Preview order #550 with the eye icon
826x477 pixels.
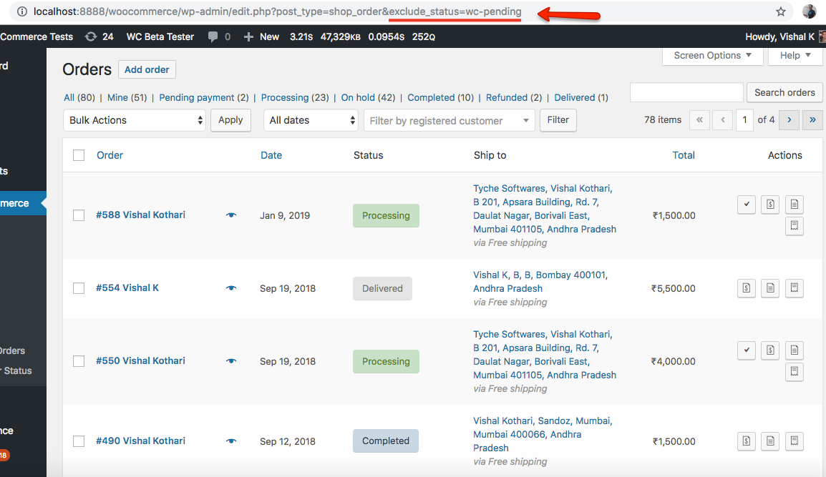click(231, 361)
